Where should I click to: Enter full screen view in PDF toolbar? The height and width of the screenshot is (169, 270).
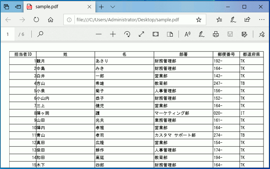(x=156, y=34)
